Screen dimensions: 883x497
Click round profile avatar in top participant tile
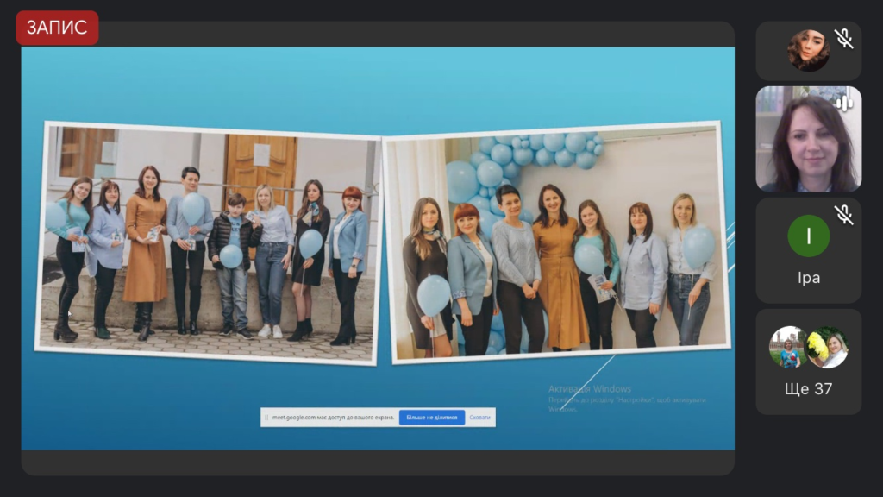tap(808, 51)
